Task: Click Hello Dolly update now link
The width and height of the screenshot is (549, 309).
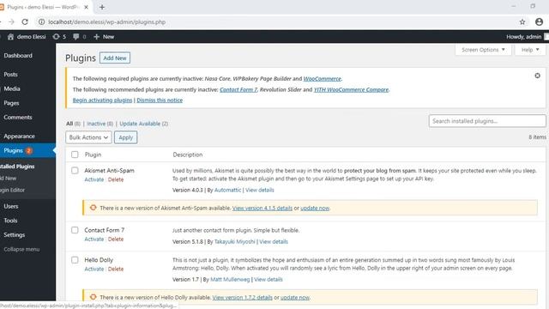Action: click(295, 297)
